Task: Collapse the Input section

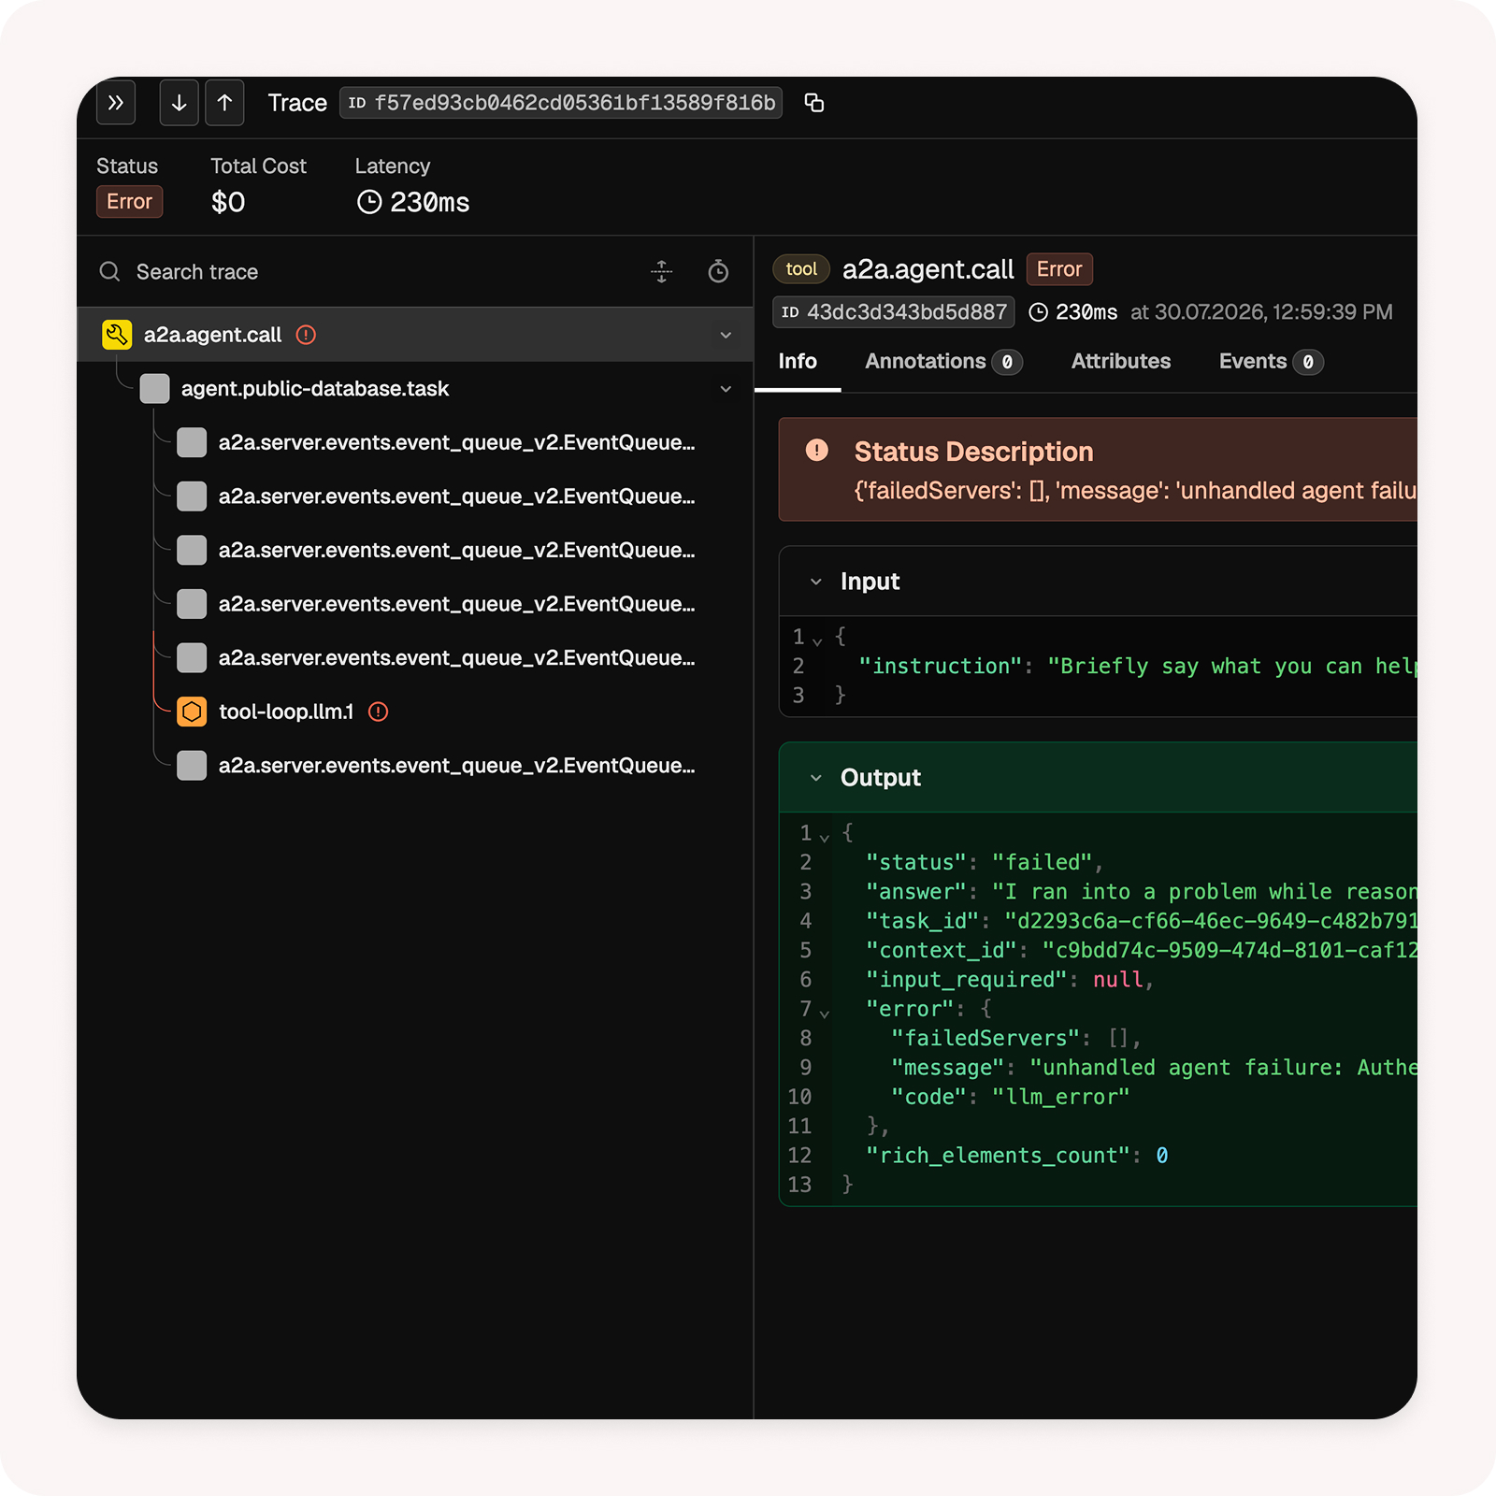Action: [x=816, y=582]
